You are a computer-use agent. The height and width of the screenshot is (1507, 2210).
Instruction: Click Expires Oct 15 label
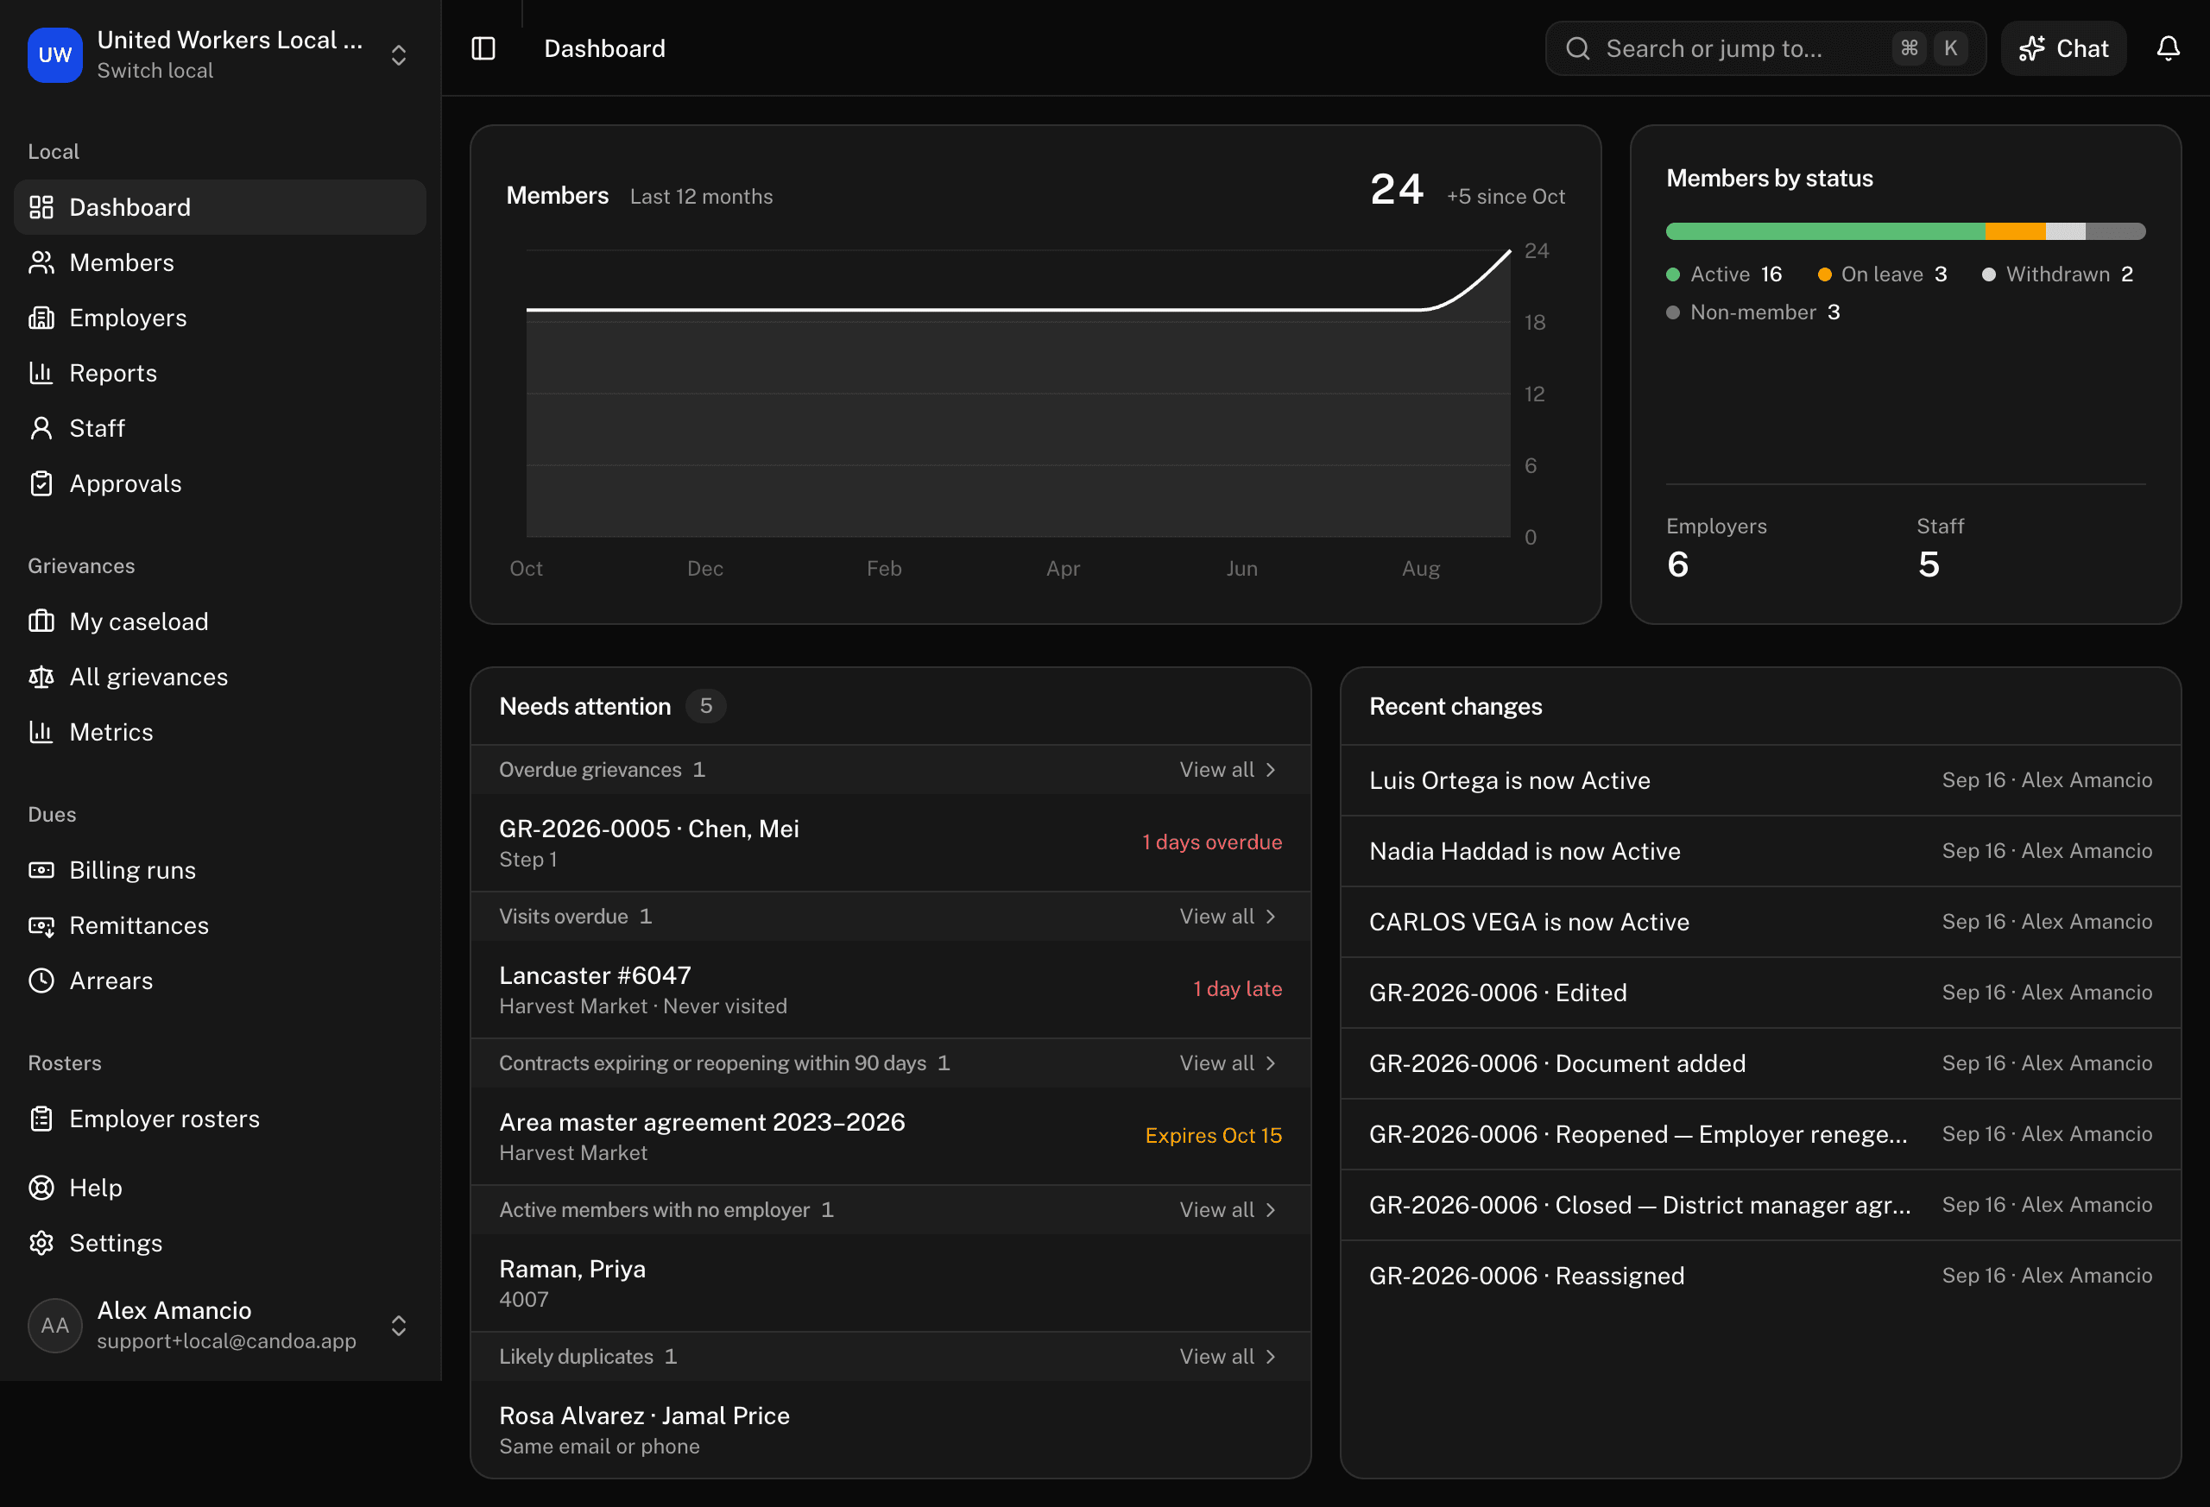click(1214, 1135)
